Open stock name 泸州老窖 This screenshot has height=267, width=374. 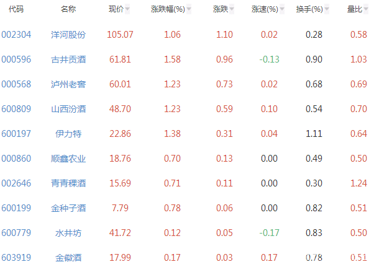(x=68, y=84)
